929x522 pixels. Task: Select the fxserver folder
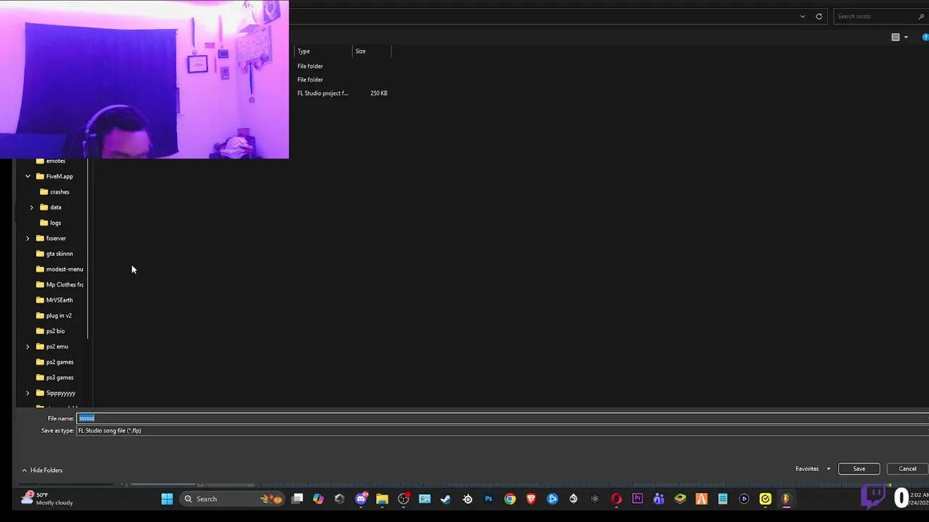pyautogui.click(x=51, y=238)
